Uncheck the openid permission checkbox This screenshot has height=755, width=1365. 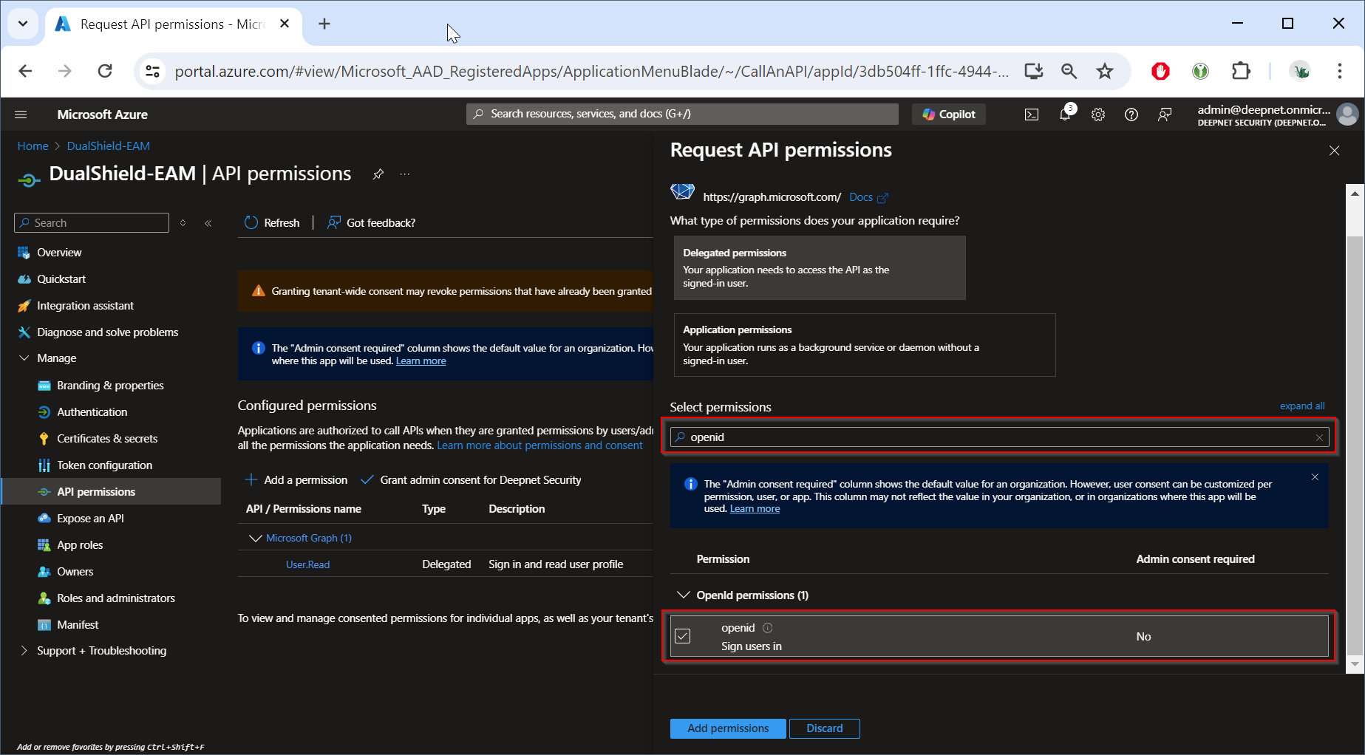point(683,636)
